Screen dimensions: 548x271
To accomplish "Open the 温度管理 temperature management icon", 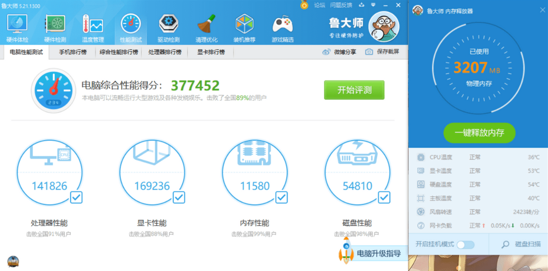I will 93,23.
